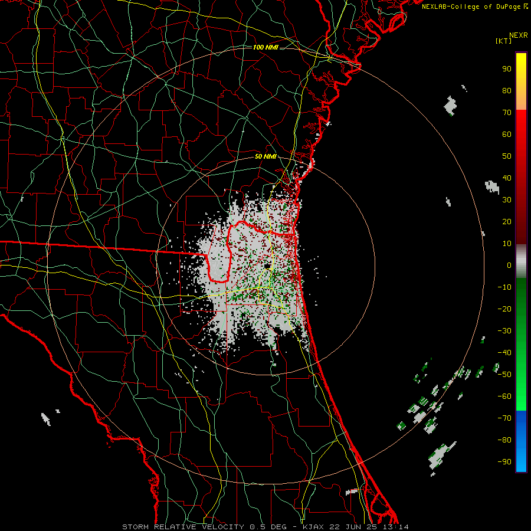Click the -10 value on the velocity scale
Viewport: 531px width, 531px height.
pos(504,287)
